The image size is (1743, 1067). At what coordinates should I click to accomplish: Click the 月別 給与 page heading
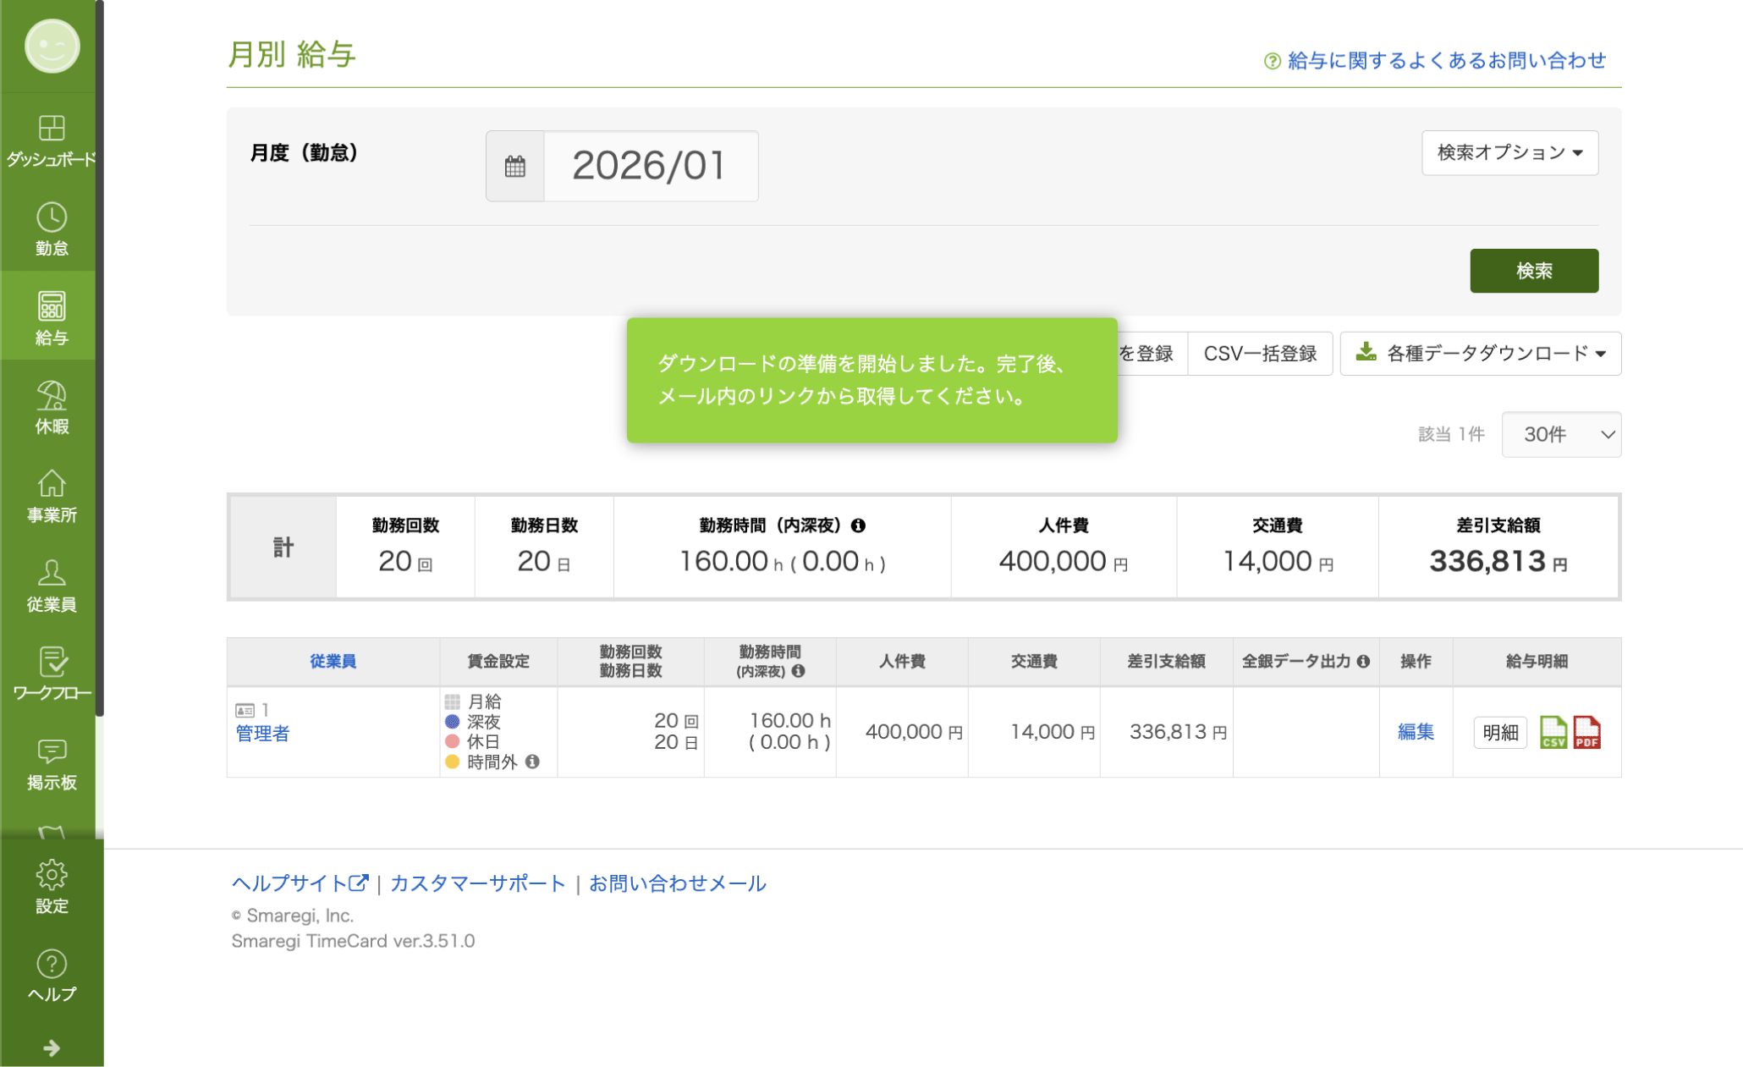(x=292, y=54)
